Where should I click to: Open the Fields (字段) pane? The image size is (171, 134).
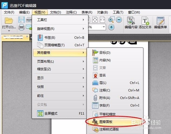tap(115, 105)
